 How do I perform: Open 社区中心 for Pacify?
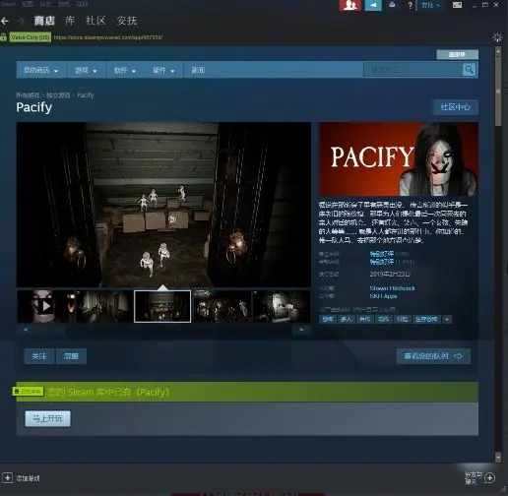coord(456,107)
